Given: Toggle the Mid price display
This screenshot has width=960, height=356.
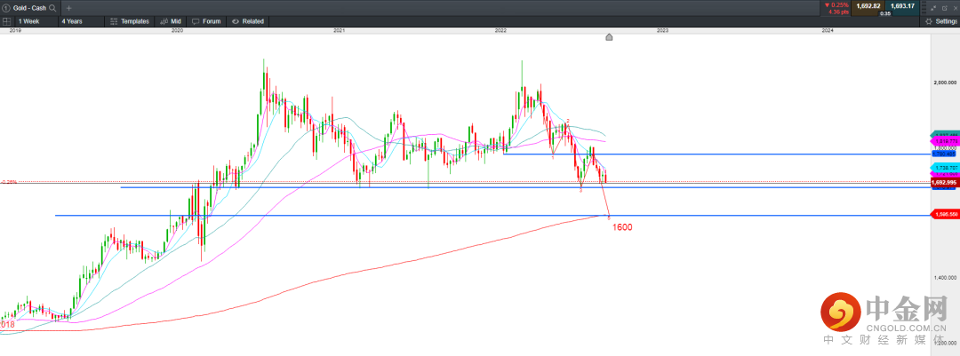Looking at the screenshot, I should 170,20.
